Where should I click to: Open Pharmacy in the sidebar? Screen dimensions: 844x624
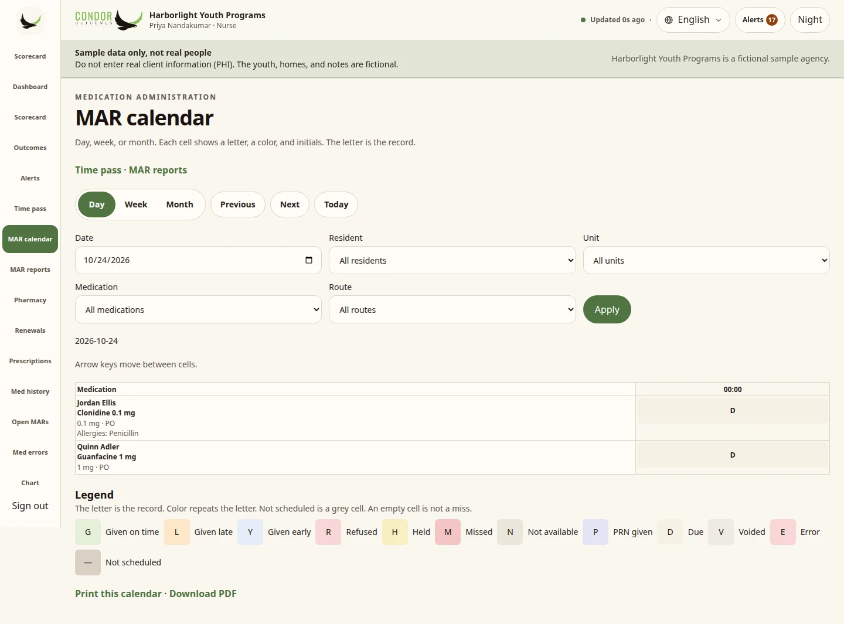click(x=30, y=300)
